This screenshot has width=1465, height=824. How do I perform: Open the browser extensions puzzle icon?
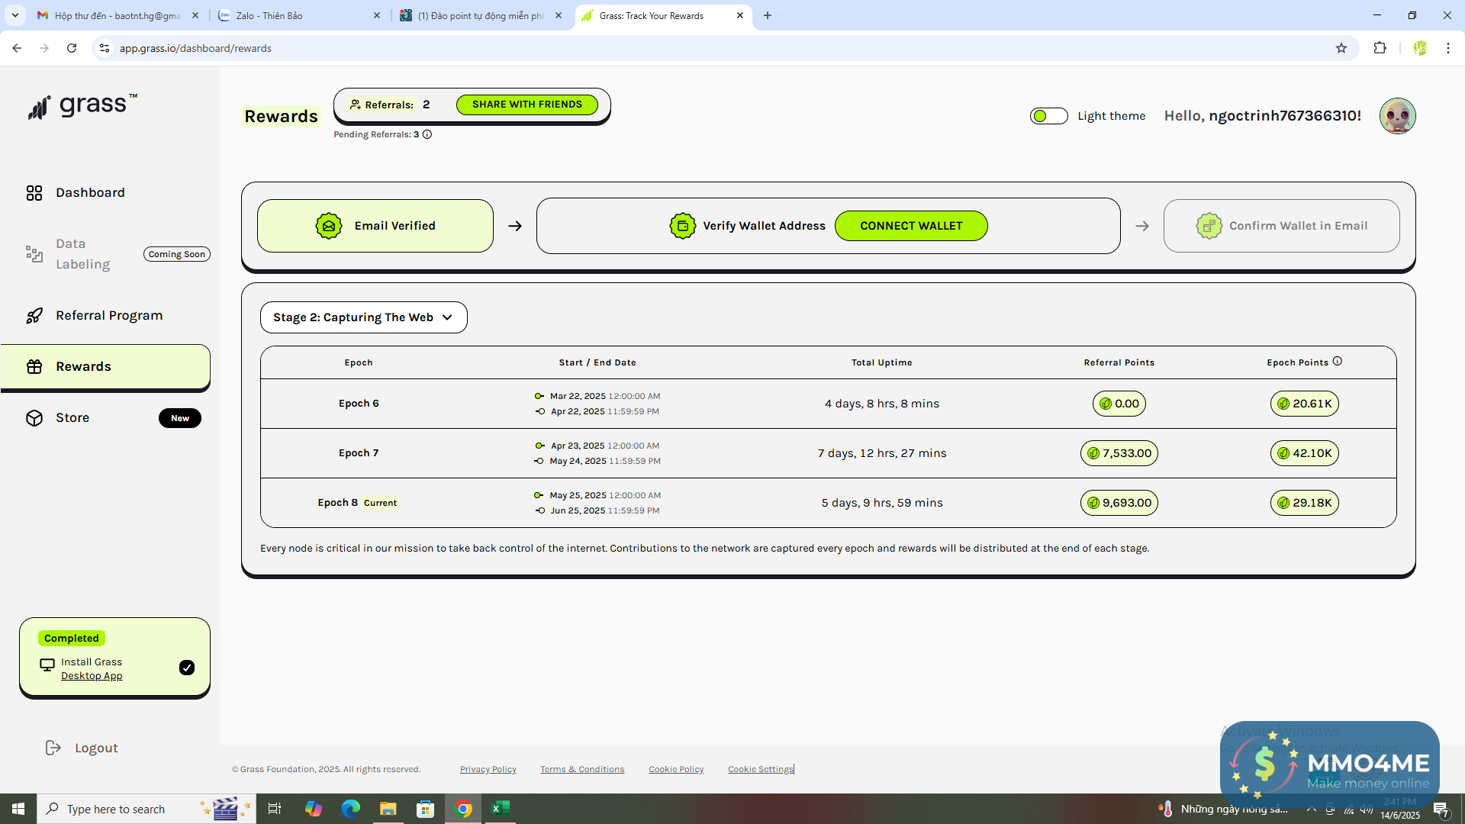point(1380,48)
